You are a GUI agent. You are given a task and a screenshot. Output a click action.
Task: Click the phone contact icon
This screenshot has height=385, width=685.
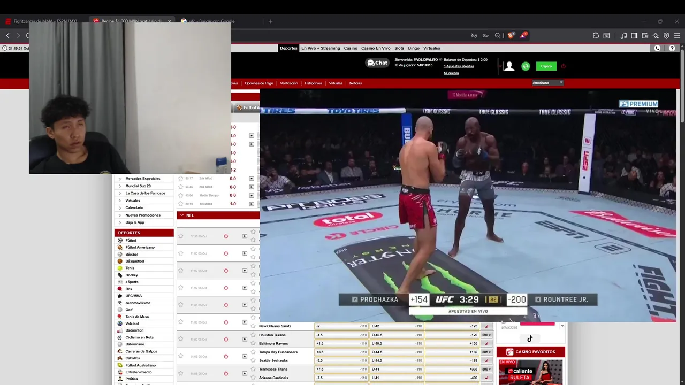point(657,48)
